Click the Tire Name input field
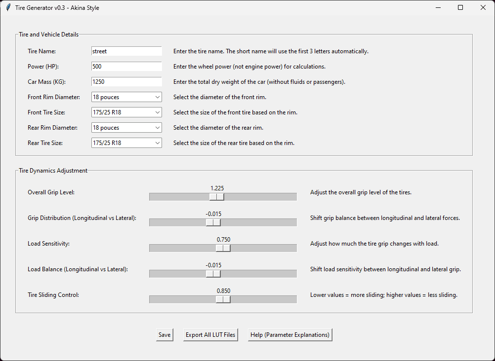The width and height of the screenshot is (495, 361). pos(126,51)
